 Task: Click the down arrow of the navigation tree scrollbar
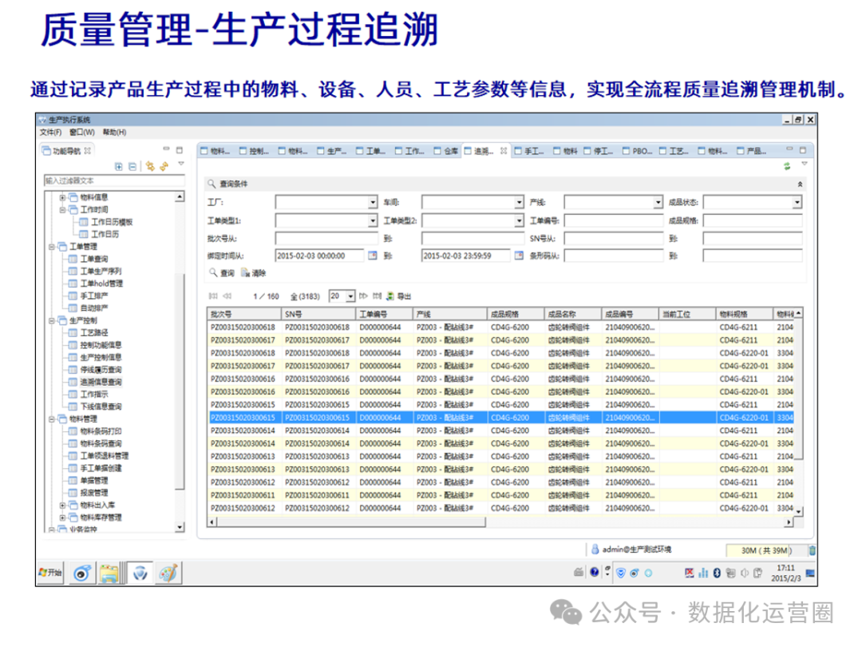coord(180,528)
